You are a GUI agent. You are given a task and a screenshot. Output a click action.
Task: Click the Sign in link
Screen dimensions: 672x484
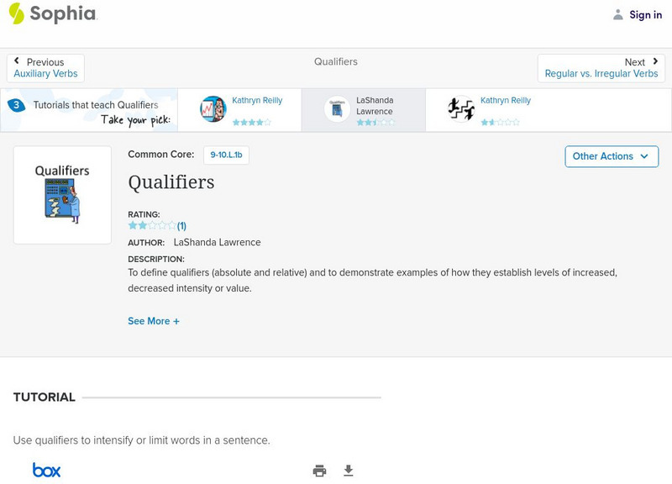(x=645, y=14)
